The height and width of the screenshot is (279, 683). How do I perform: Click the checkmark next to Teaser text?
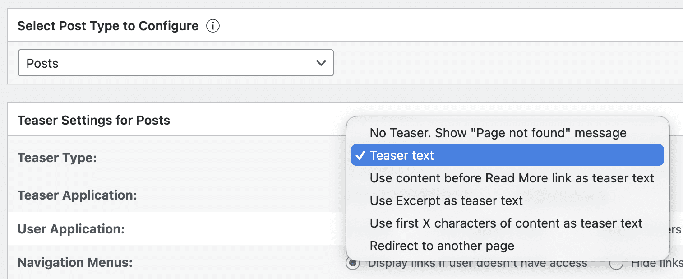coord(360,155)
